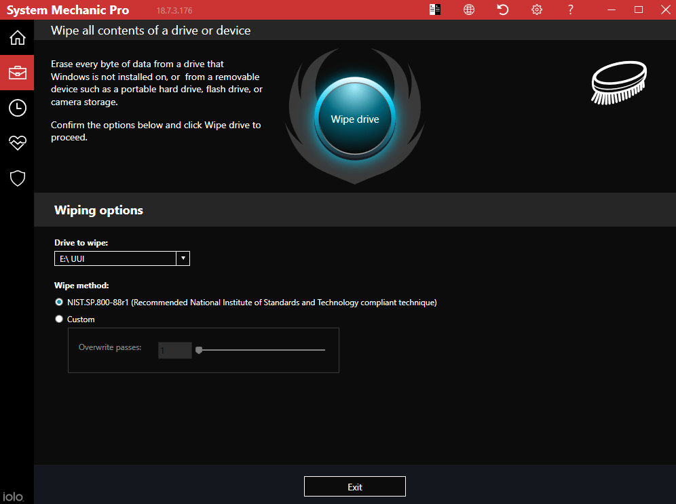676x504 pixels.
Task: Open the globe language icon
Action: (468, 9)
